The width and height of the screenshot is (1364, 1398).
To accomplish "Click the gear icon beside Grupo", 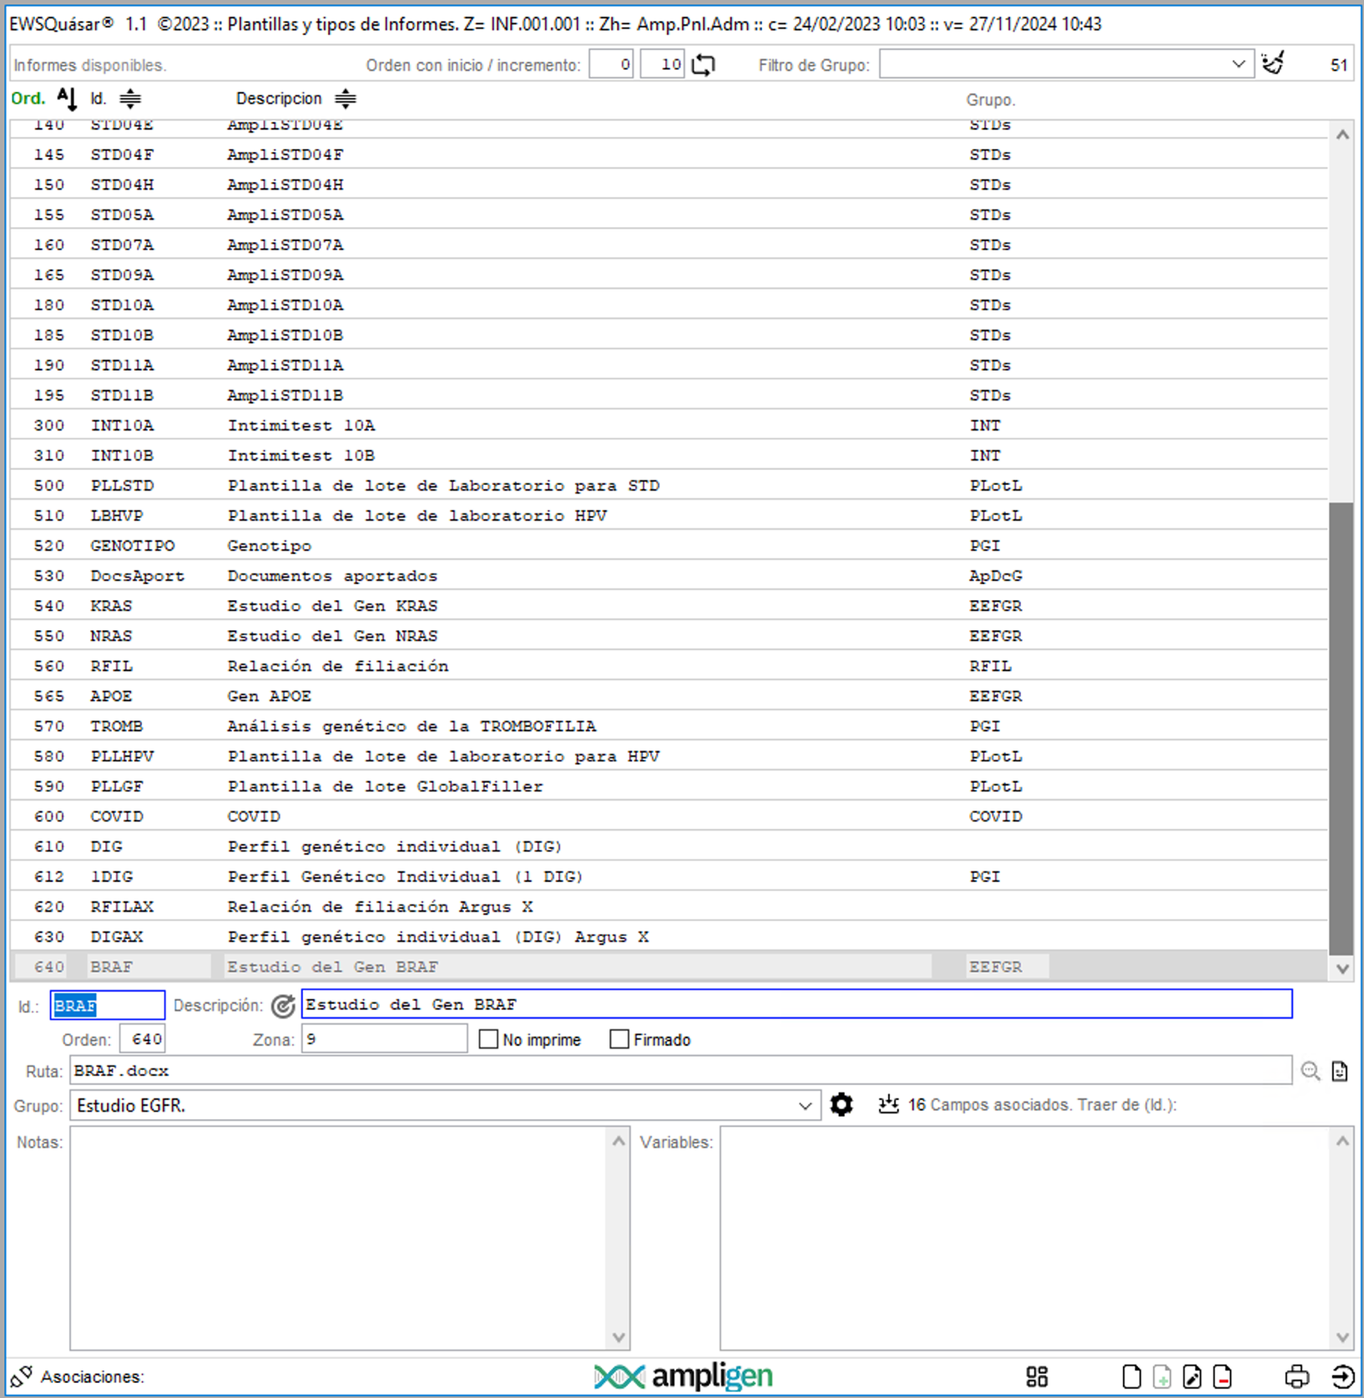I will (x=841, y=1105).
